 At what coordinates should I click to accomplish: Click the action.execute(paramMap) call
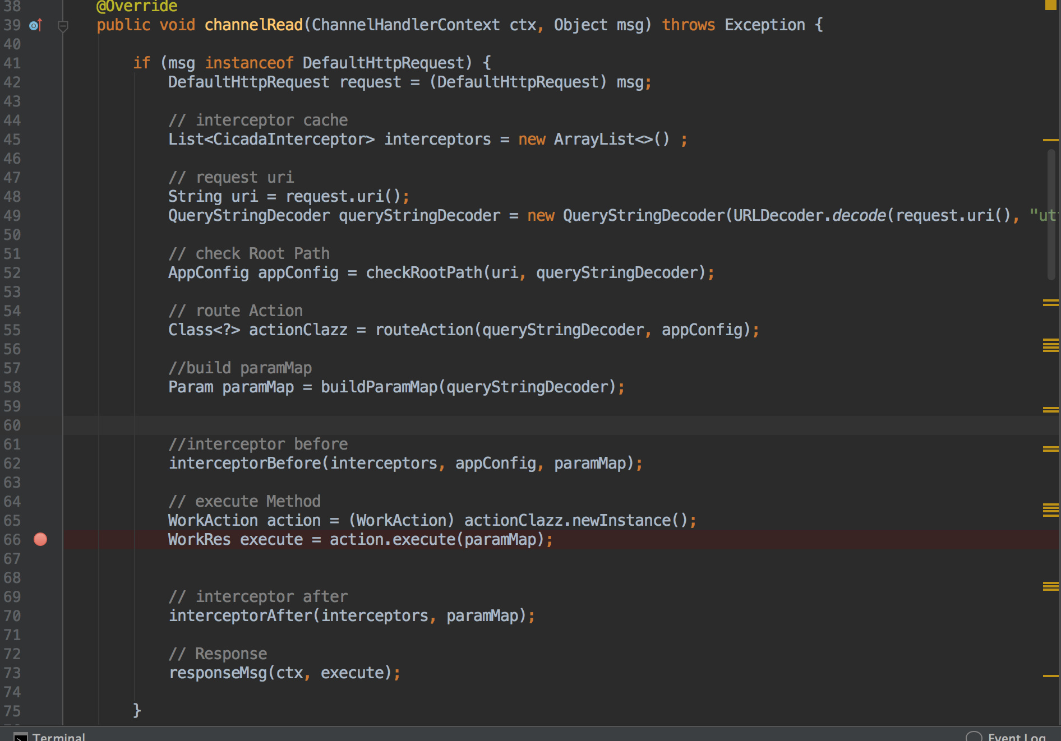437,540
